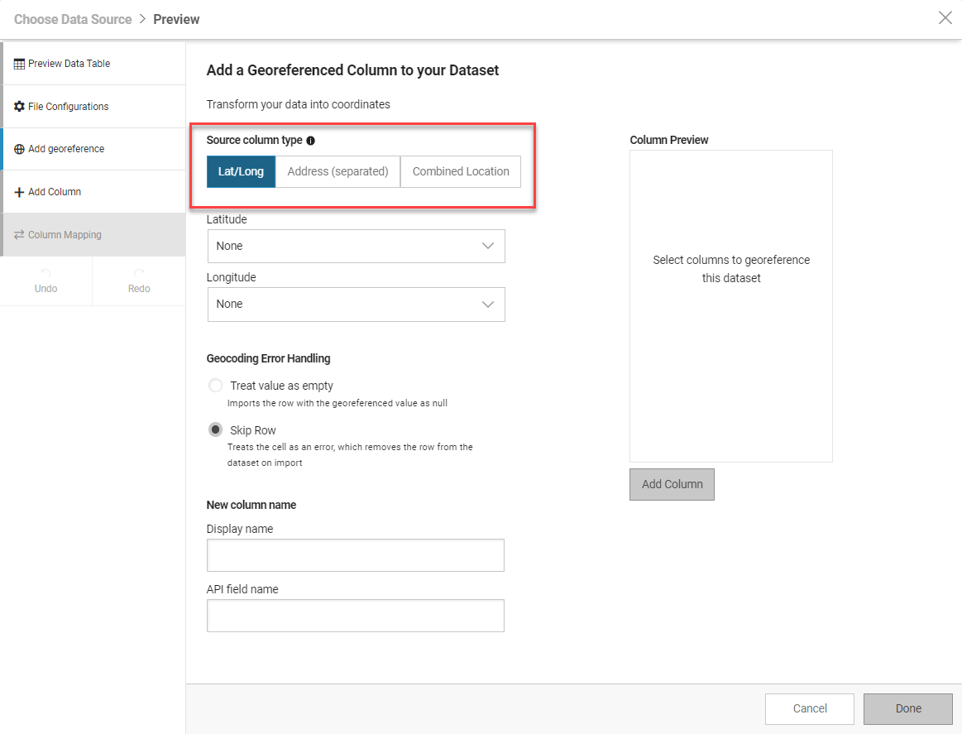Screen dimensions: 962x734
Task: Click into the Display name field
Action: 356,555
